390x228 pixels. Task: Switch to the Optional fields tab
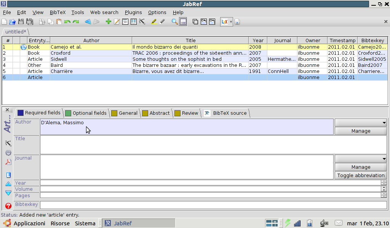(x=86, y=113)
